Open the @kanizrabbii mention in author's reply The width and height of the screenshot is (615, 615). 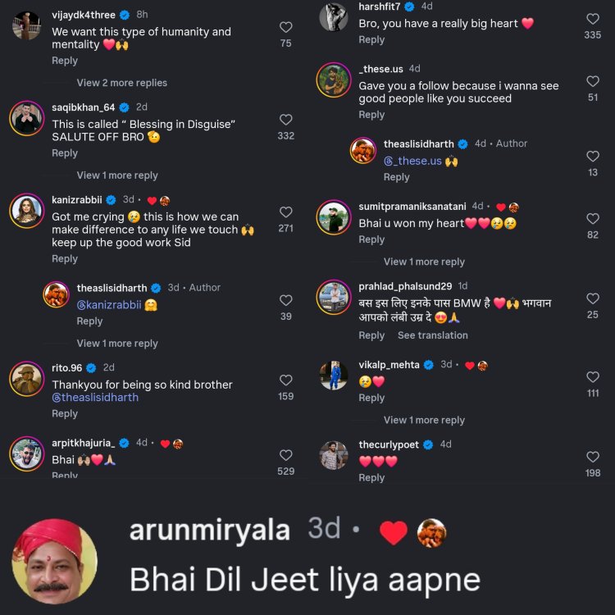[x=108, y=305]
